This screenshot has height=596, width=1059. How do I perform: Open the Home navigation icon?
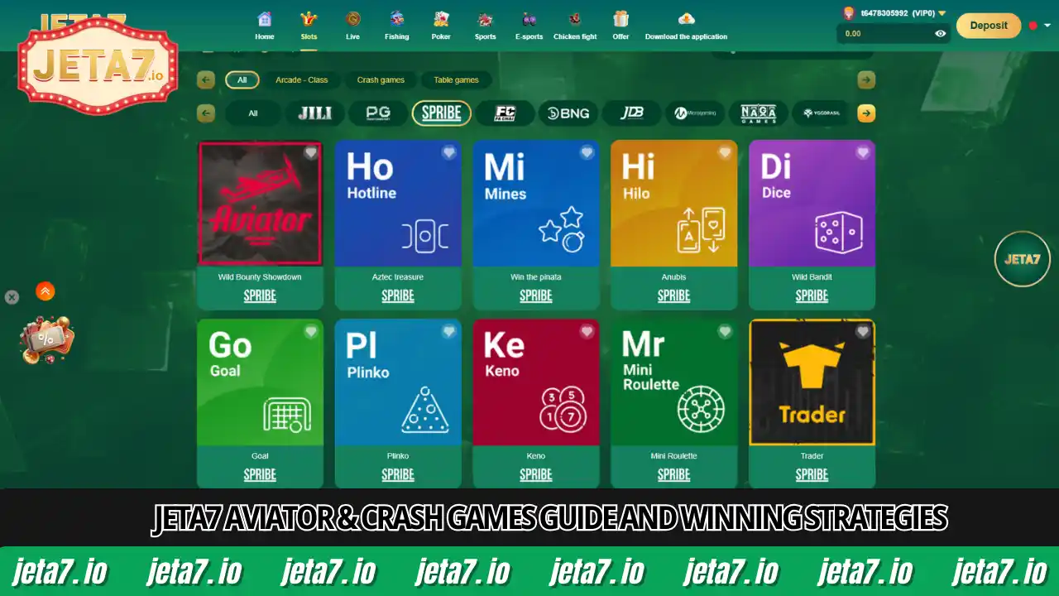pyautogui.click(x=265, y=19)
